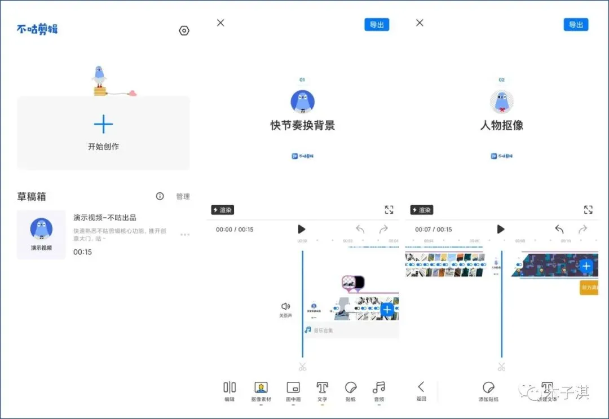
Task: Undo in the middle editor
Action: tap(360, 230)
